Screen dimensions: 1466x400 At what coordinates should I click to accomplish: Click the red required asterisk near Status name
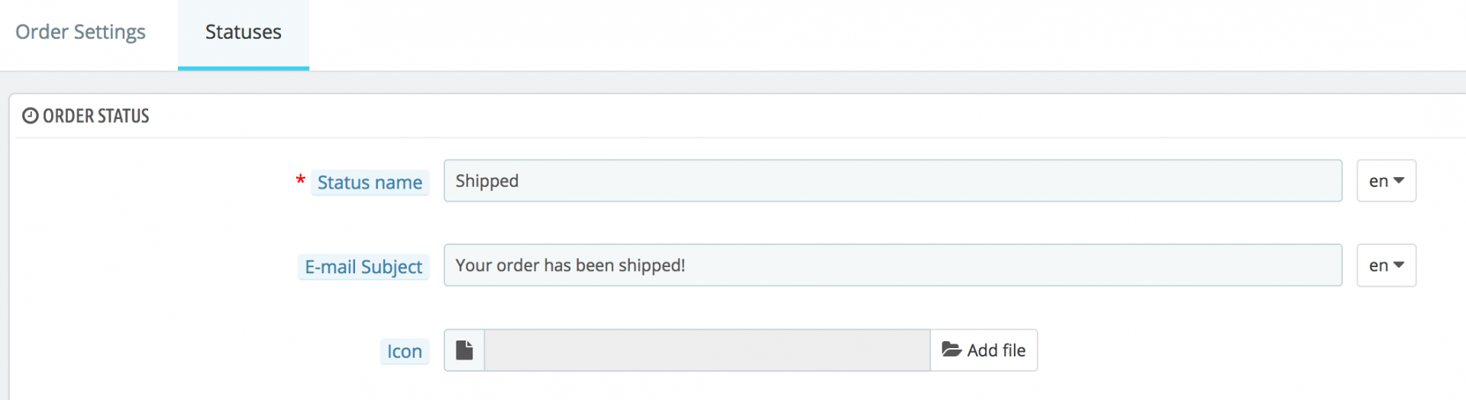pyautogui.click(x=301, y=181)
